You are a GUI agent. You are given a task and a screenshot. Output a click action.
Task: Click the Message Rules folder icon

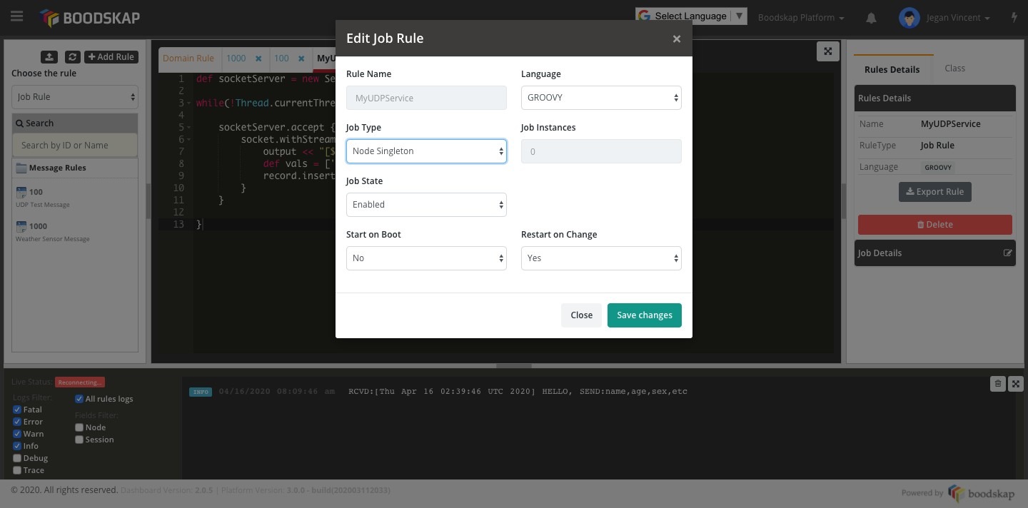pyautogui.click(x=21, y=168)
